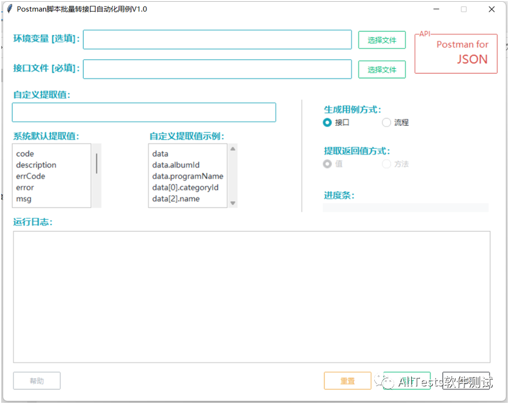Image resolution: width=509 pixels, height=404 pixels.
Task: Click 选择文件 button for 环境变量
Action: point(382,40)
